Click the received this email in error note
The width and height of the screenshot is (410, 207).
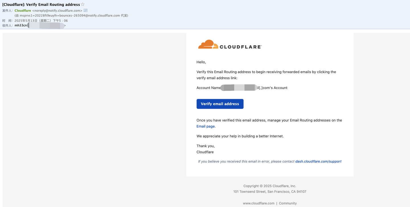270,161
